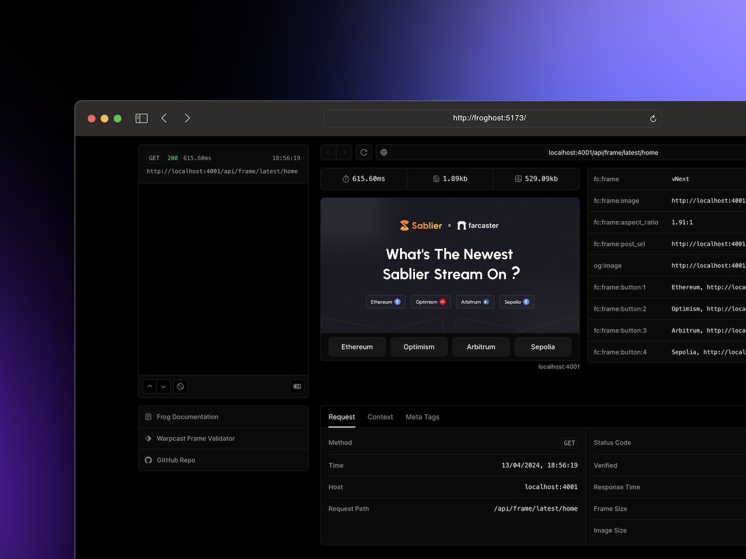Switch to the Context tab
Image resolution: width=746 pixels, height=559 pixels.
tap(380, 417)
